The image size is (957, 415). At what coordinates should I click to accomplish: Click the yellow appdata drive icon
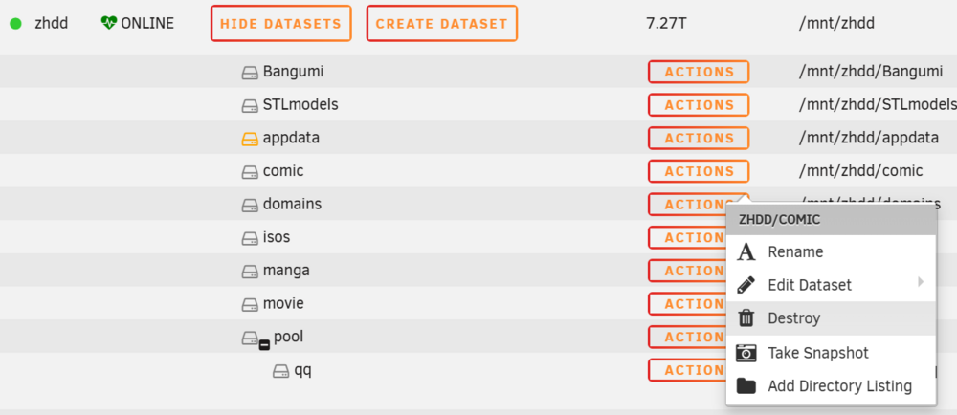pyautogui.click(x=250, y=139)
